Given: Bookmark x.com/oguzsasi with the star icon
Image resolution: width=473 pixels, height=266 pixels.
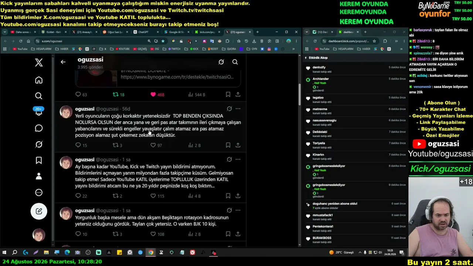Looking at the screenshot, I should 163,41.
